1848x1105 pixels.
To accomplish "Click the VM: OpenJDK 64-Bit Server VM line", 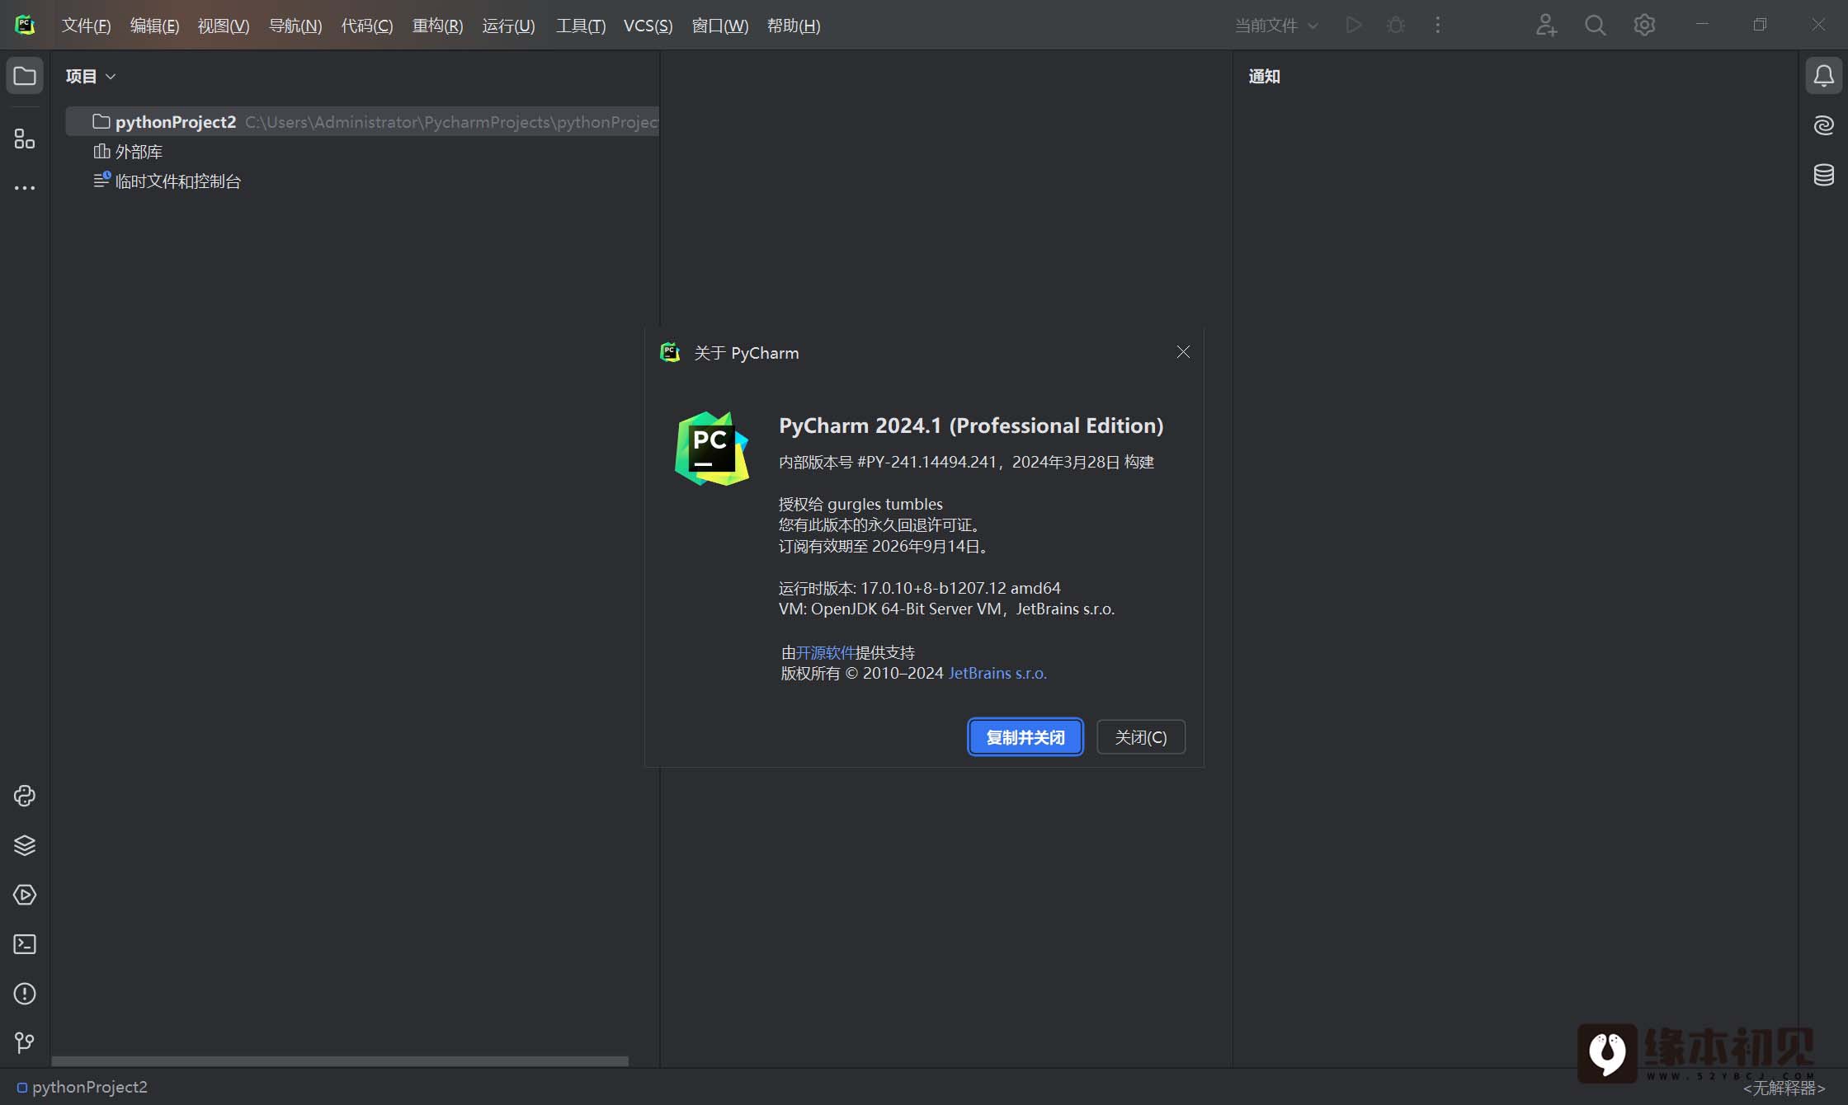I will (946, 609).
